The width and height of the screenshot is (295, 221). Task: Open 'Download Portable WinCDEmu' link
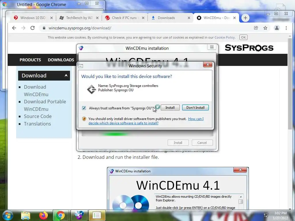pyautogui.click(x=45, y=105)
